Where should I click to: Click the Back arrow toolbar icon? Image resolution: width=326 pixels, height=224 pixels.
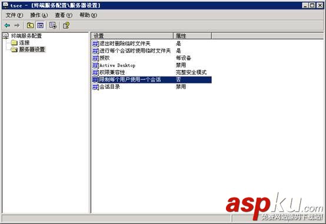click(x=7, y=25)
